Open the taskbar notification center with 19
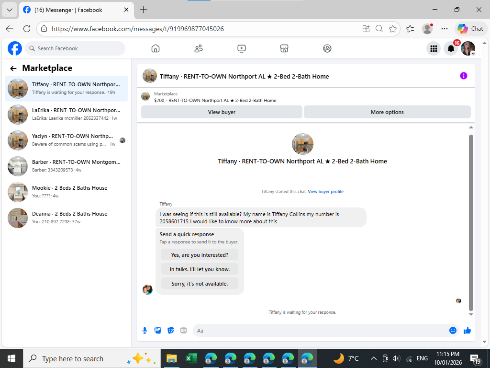 476,359
